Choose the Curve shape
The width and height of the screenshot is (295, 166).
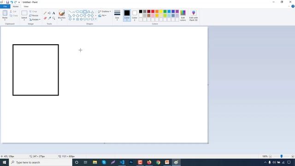coord(74,12)
